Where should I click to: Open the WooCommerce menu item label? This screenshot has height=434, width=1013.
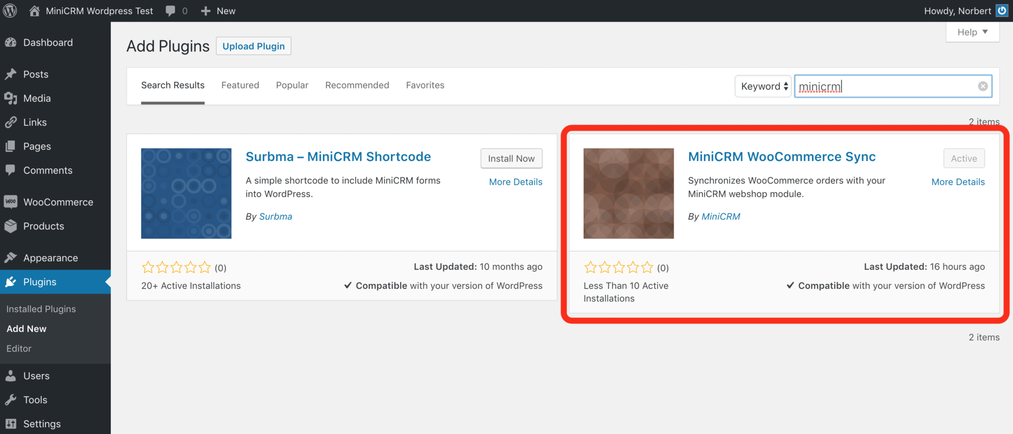[58, 202]
